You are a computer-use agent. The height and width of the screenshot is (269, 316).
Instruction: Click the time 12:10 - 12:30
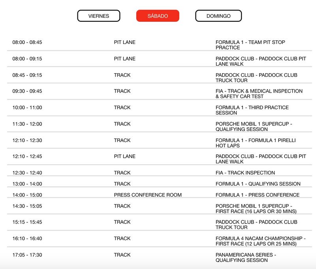click(27, 140)
